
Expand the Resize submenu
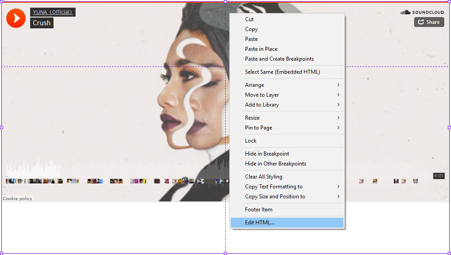(x=287, y=118)
